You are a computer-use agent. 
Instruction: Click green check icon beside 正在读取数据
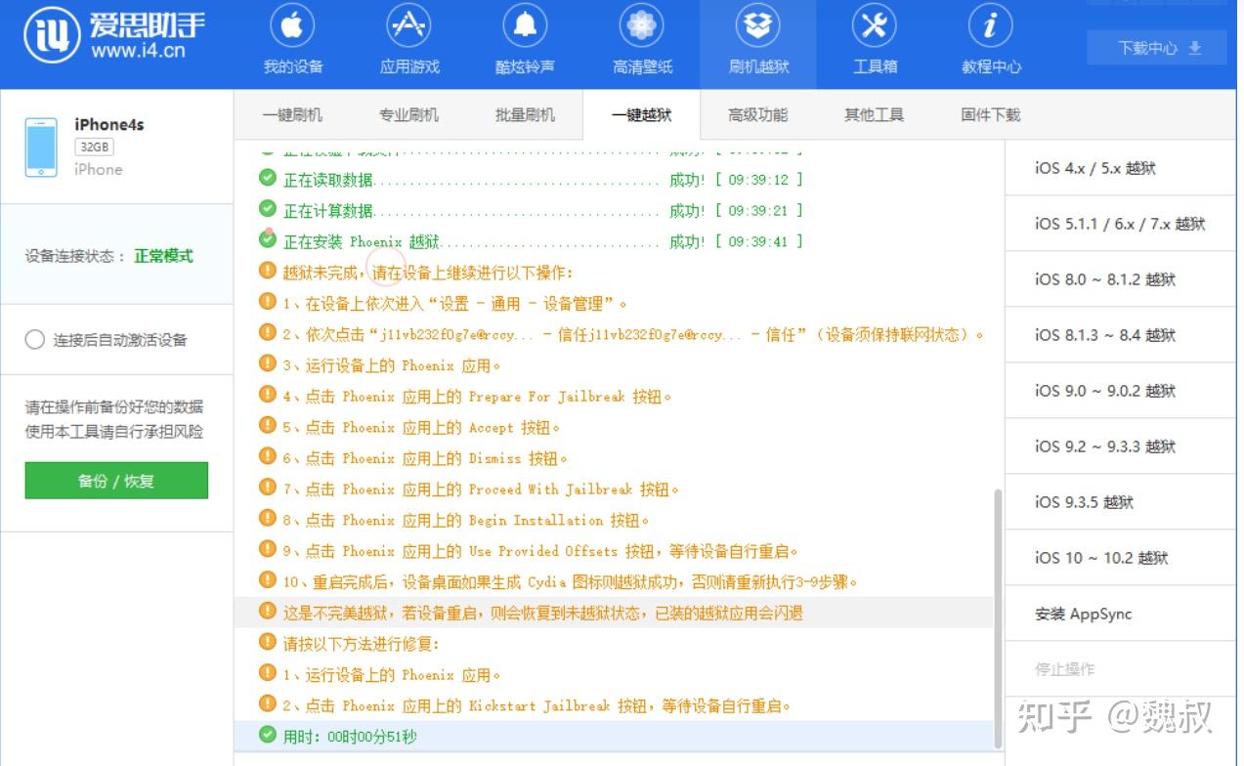268,179
